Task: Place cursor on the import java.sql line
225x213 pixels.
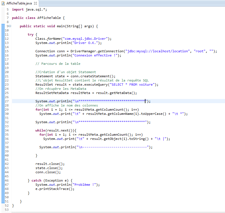Action: point(30,9)
